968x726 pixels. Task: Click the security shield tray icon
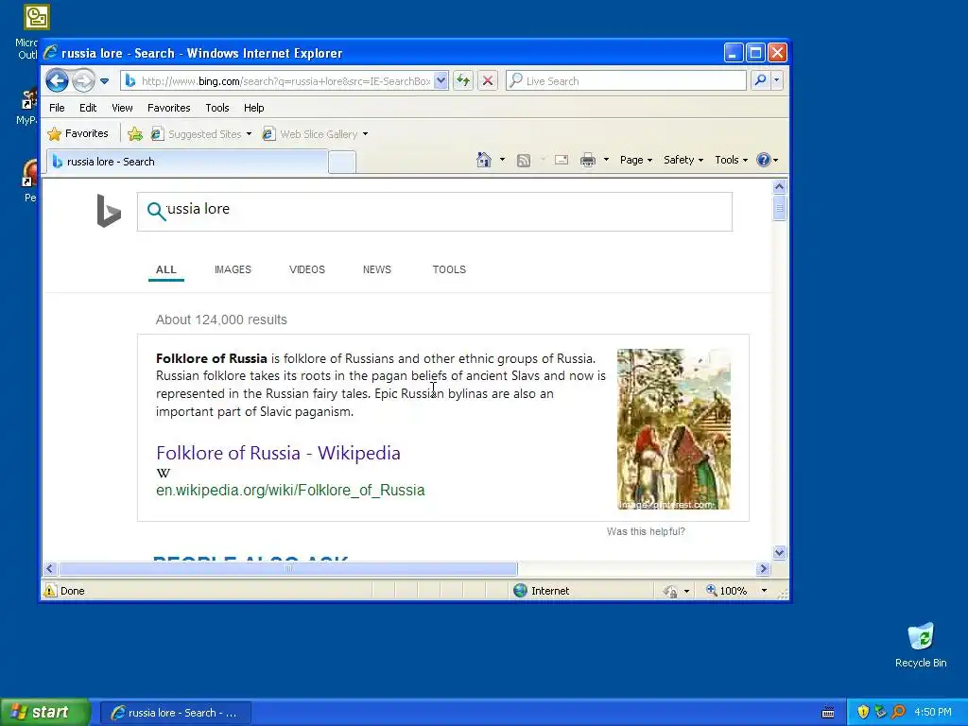click(x=863, y=712)
